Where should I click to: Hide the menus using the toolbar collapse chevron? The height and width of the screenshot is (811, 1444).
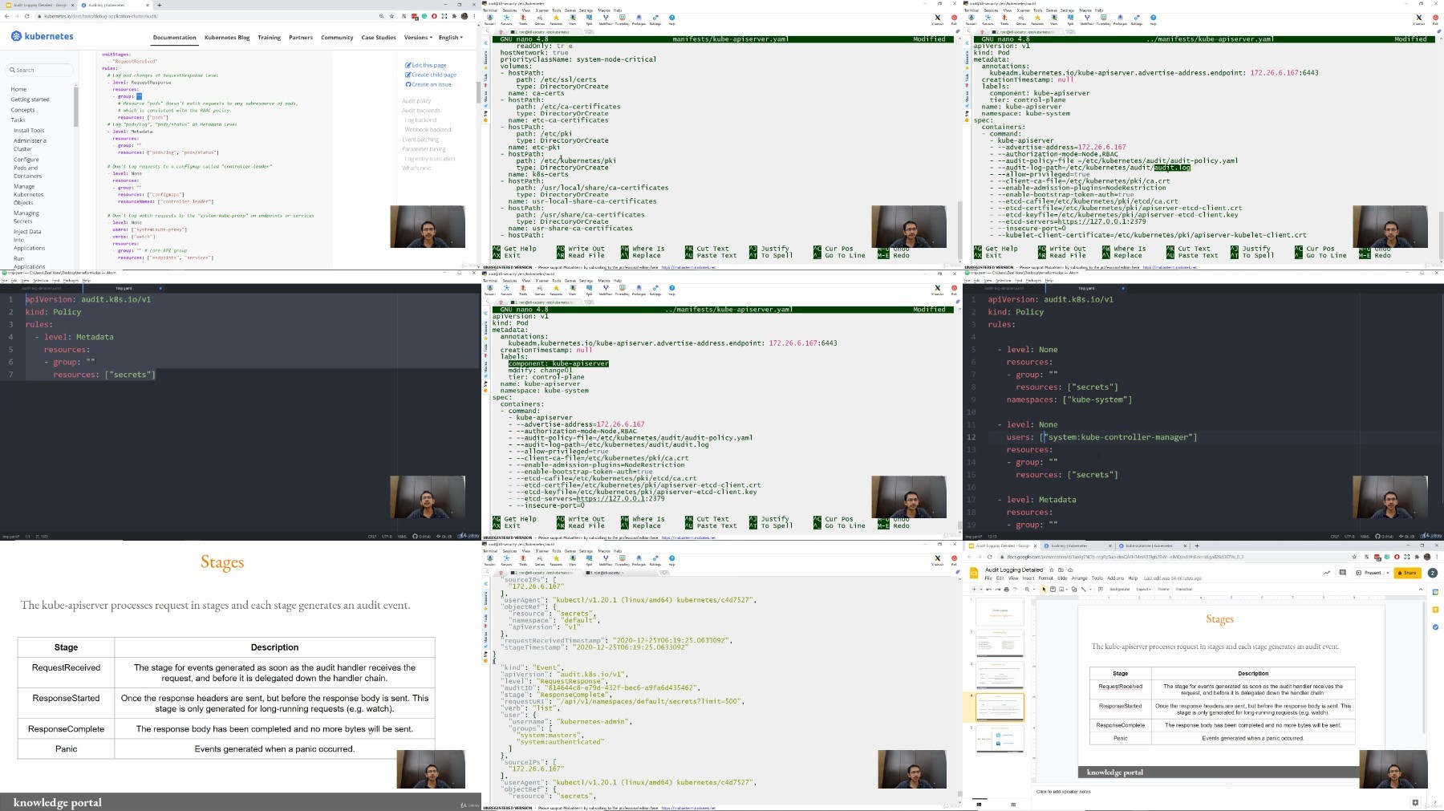pos(1421,589)
